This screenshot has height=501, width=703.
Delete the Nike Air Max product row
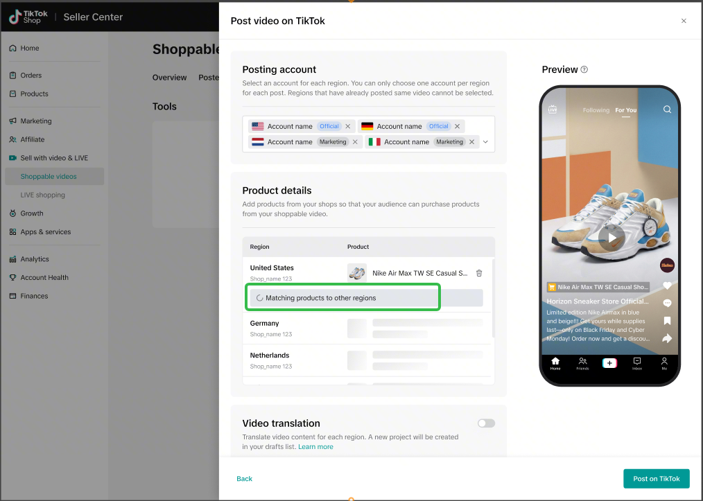coord(479,273)
